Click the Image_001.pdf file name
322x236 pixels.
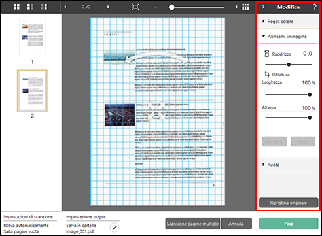pyautogui.click(x=80, y=231)
